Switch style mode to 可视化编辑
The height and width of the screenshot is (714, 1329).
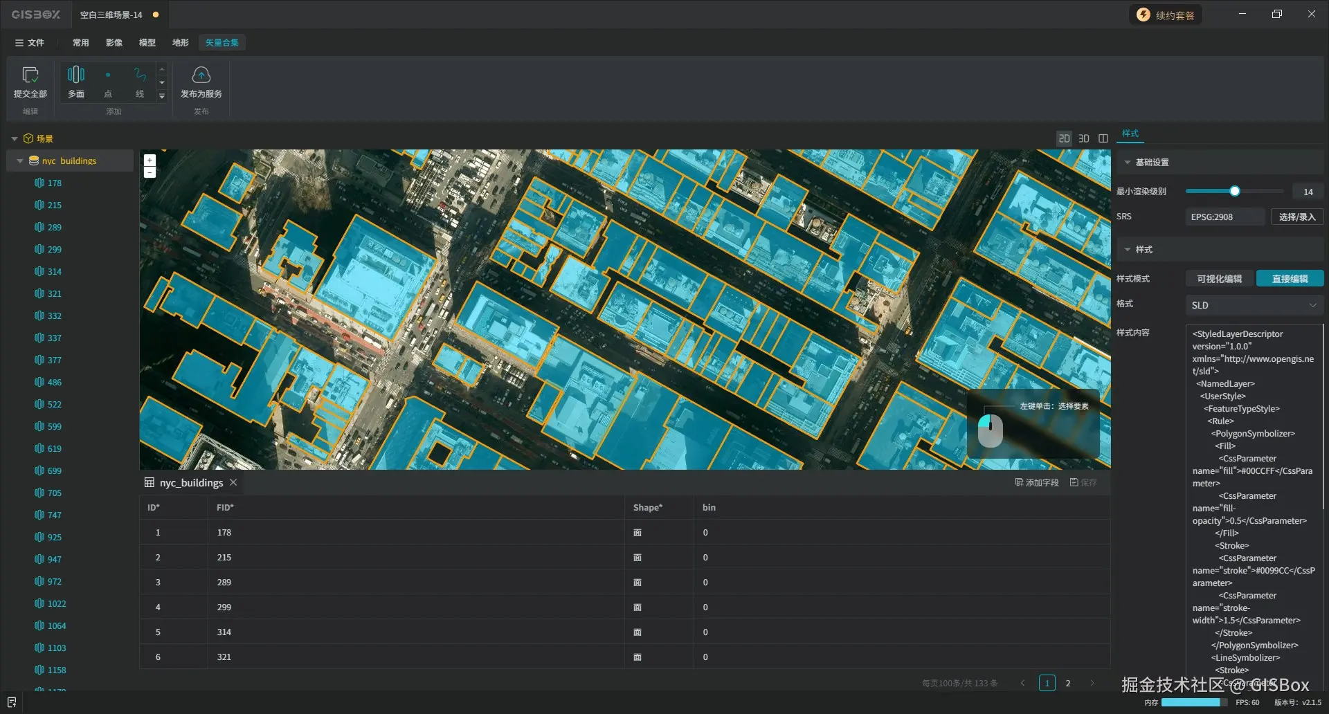pos(1220,279)
